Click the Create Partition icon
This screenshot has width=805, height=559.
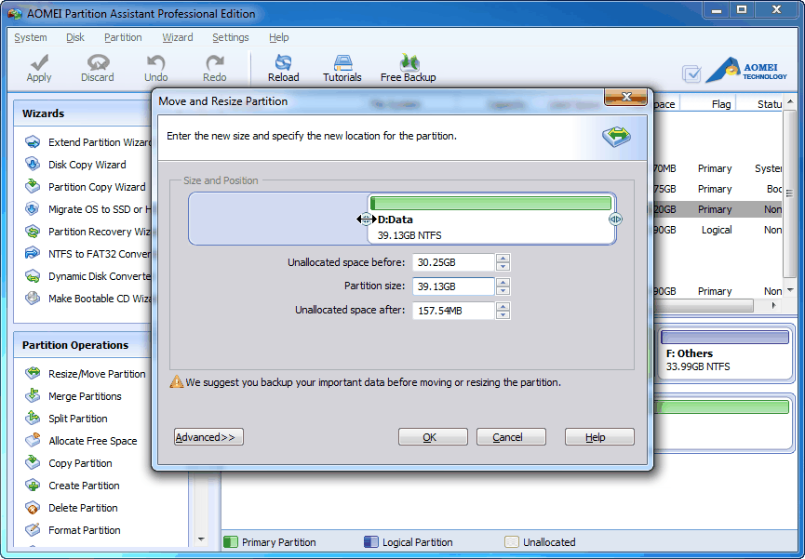click(x=33, y=486)
